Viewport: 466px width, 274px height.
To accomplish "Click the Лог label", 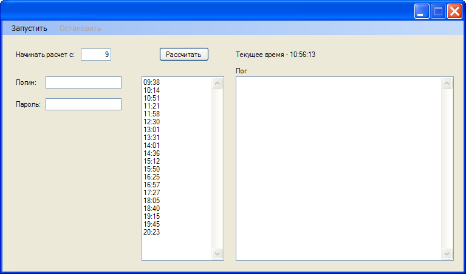I will click(241, 71).
